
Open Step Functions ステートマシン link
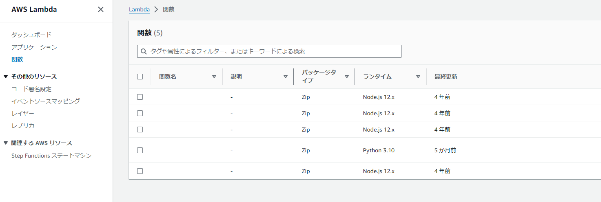[51, 156]
